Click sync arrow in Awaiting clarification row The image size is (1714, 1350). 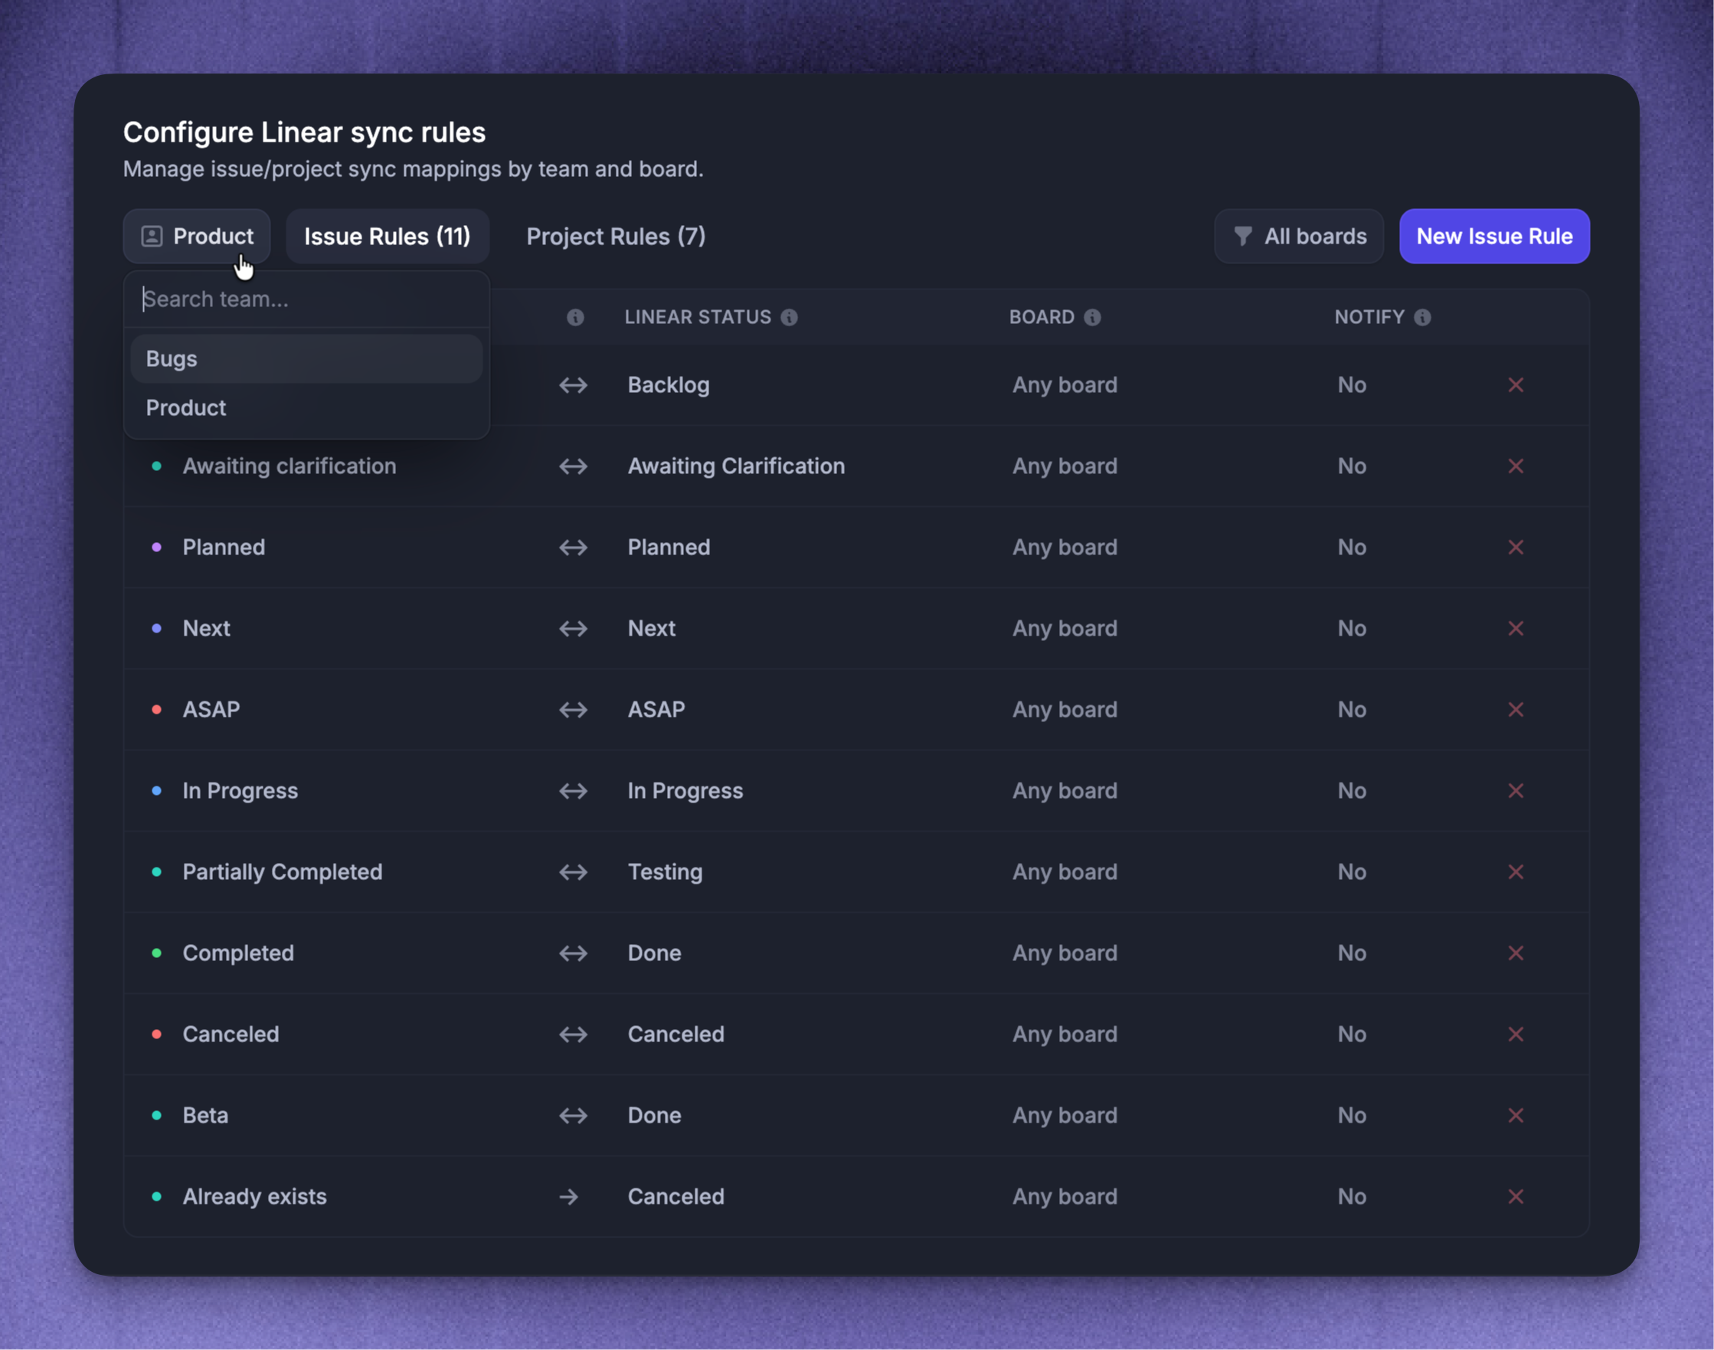573,466
